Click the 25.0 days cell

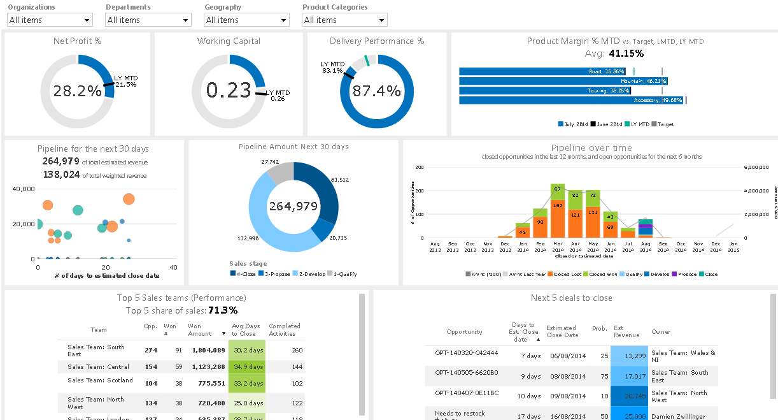(247, 403)
